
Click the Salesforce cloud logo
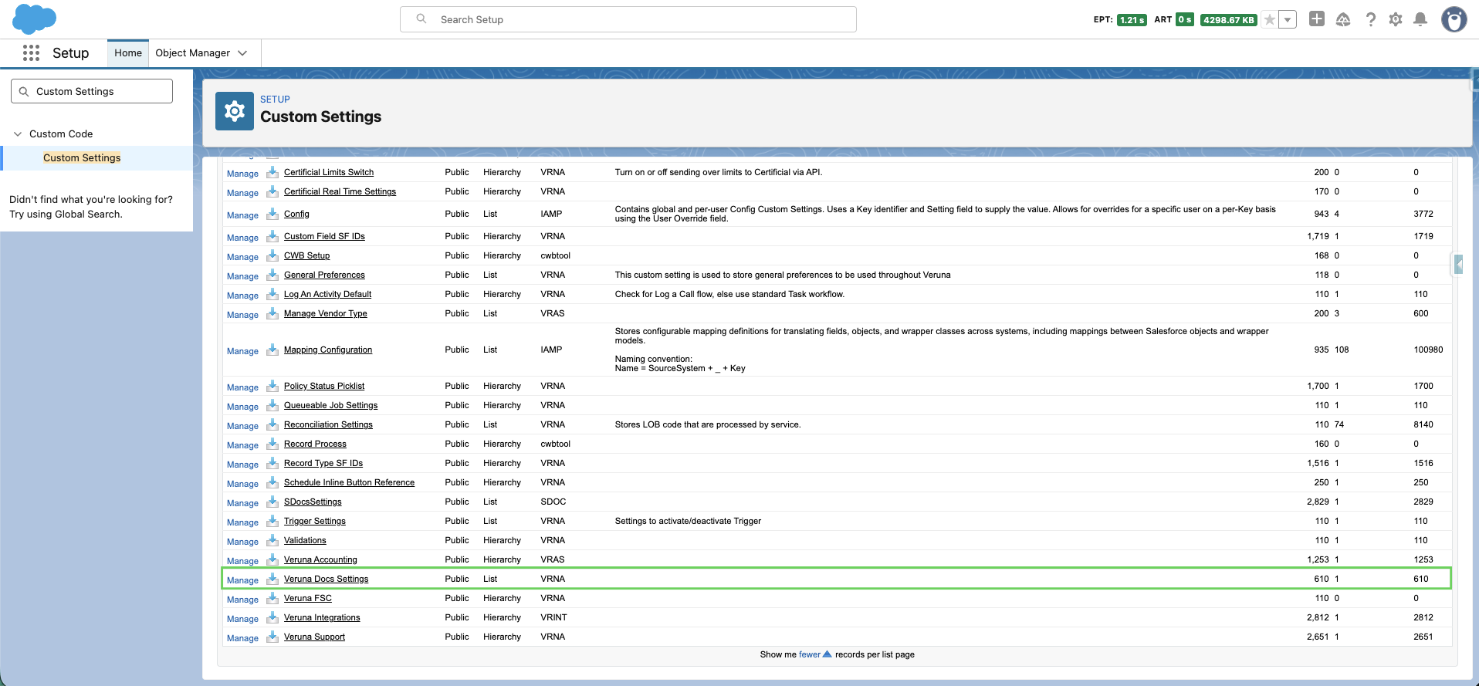tap(34, 19)
